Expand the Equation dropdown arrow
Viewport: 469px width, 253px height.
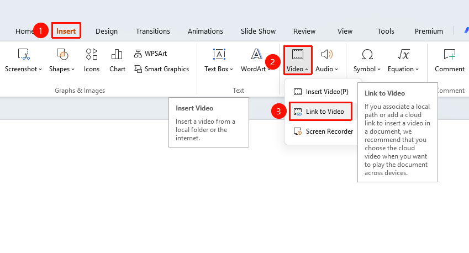click(x=417, y=70)
